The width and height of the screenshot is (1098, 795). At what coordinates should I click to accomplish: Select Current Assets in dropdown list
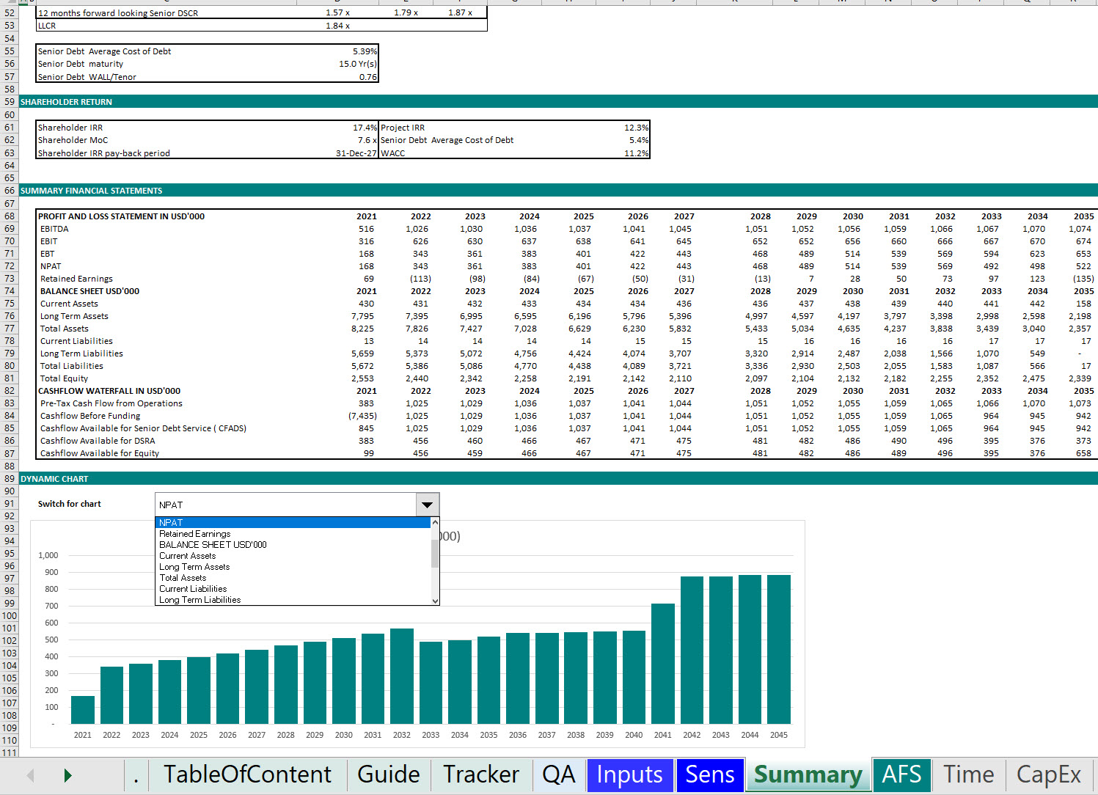[293, 556]
